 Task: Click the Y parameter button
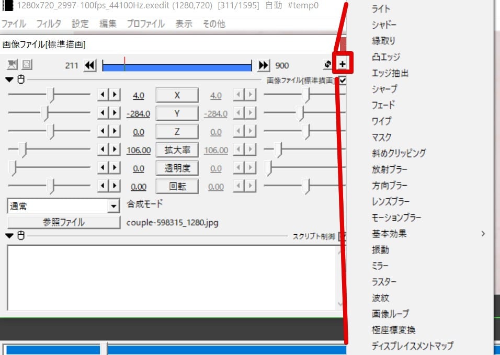(177, 113)
